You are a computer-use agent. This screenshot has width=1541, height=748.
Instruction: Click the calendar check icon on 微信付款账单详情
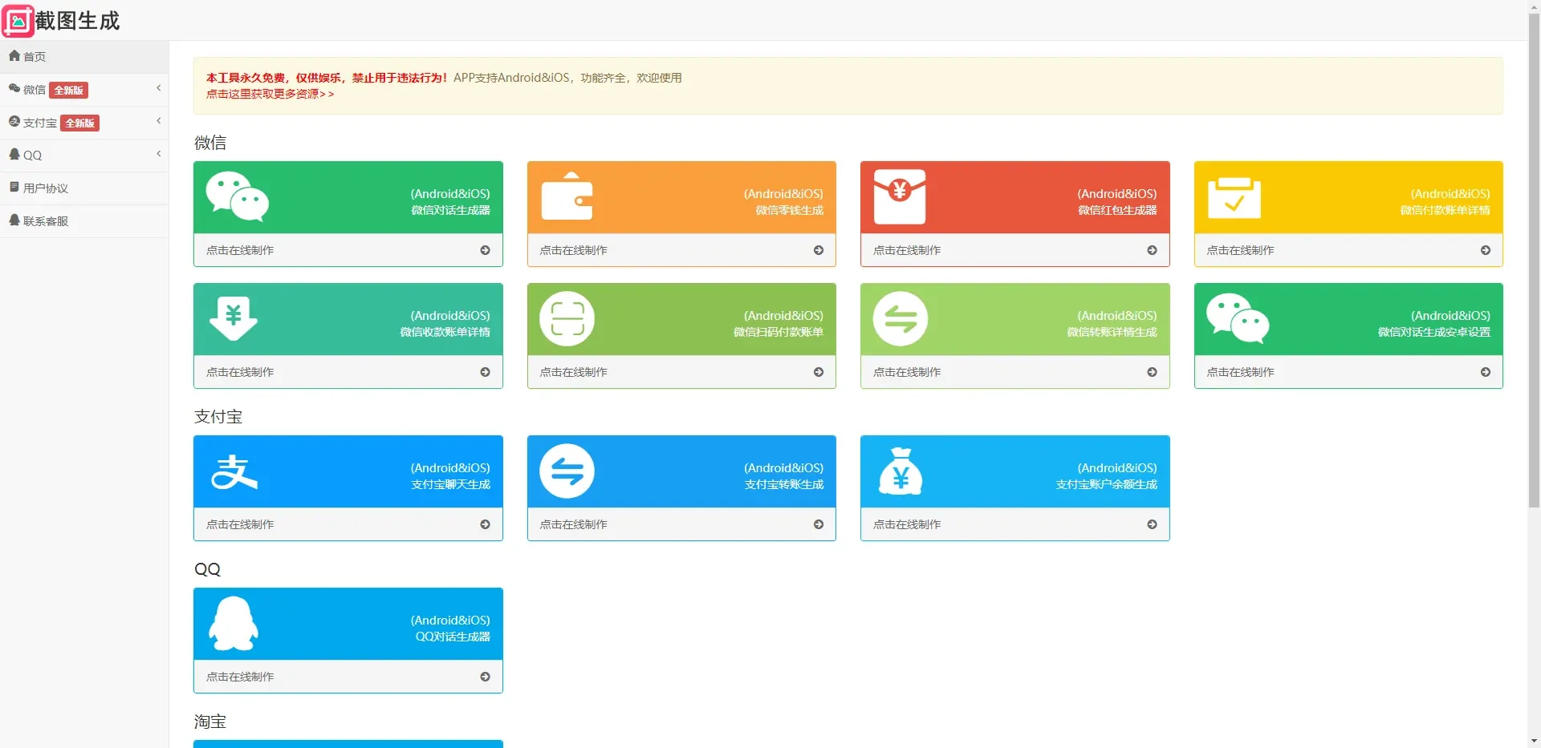coord(1234,198)
